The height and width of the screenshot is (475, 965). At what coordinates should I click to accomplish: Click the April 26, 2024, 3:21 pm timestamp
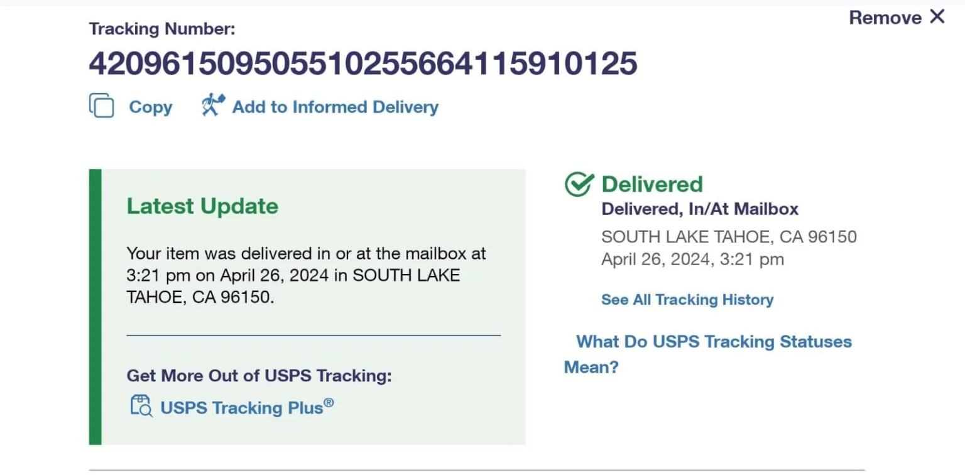pyautogui.click(x=692, y=259)
